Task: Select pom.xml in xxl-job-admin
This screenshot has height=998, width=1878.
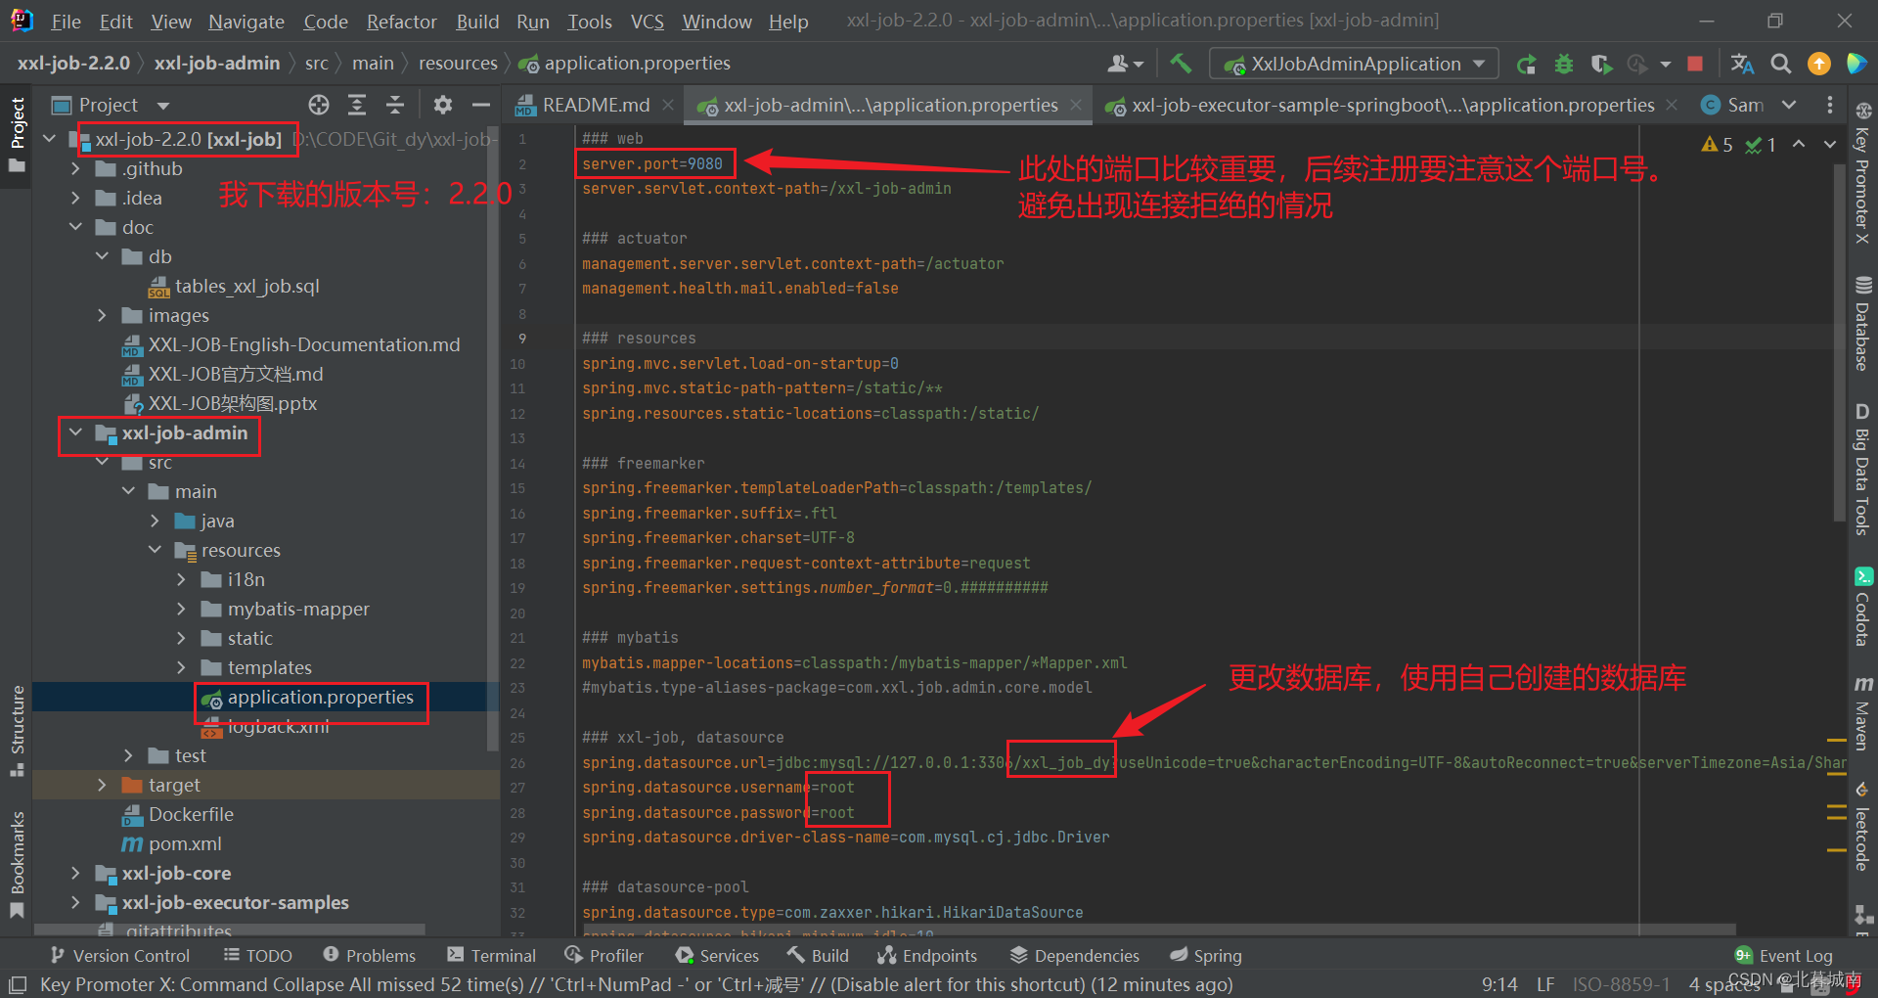Action: click(185, 843)
